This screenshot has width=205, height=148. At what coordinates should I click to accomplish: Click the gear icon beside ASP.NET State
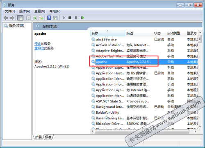(x=93, y=101)
